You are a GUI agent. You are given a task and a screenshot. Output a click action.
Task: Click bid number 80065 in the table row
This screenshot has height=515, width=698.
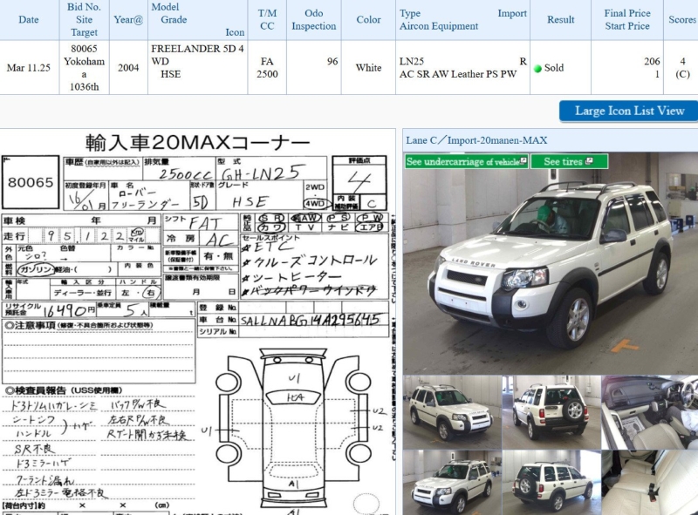tap(84, 50)
